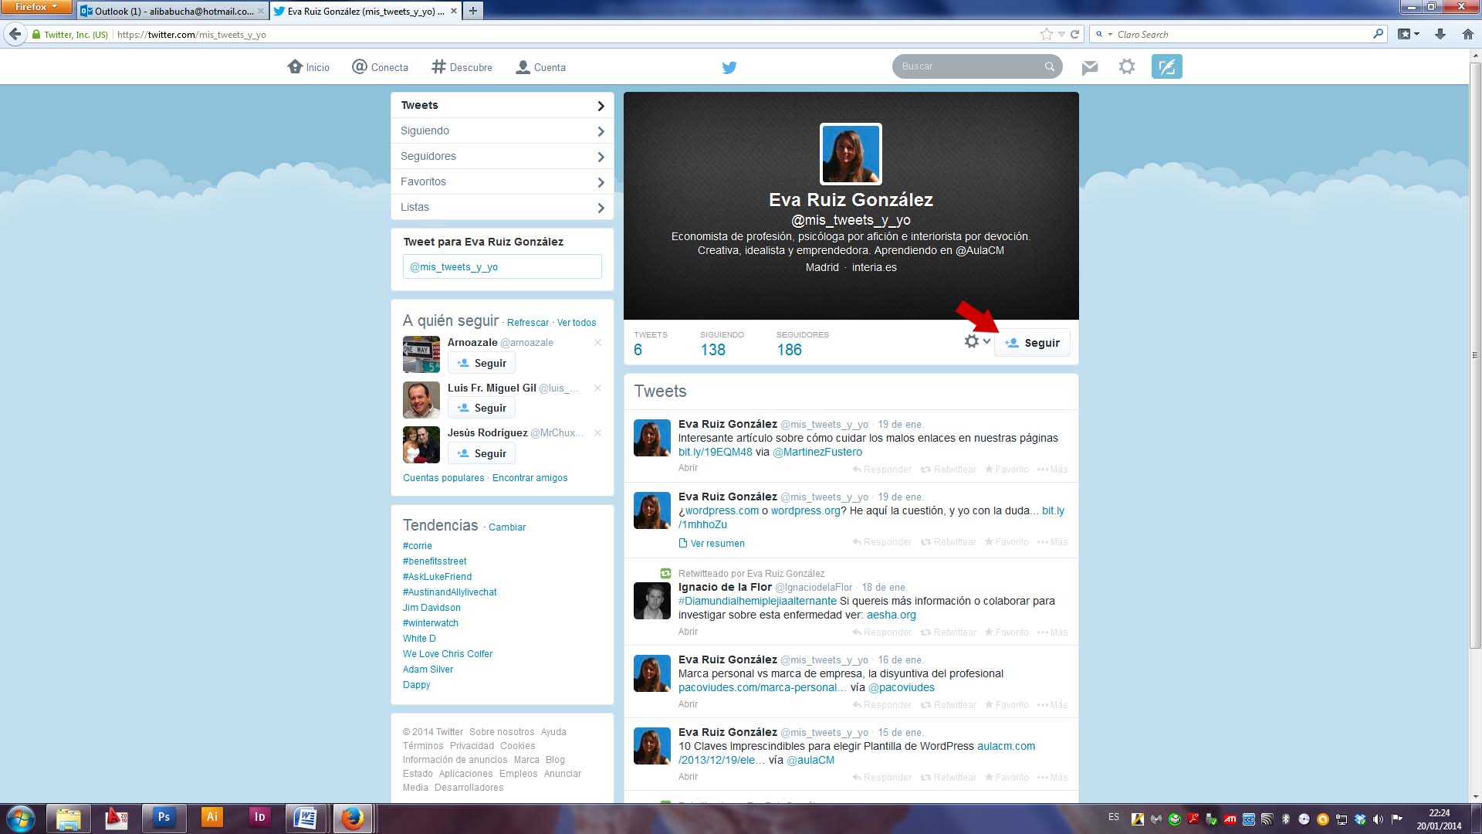Click the Twitter bird logo

[x=729, y=67]
